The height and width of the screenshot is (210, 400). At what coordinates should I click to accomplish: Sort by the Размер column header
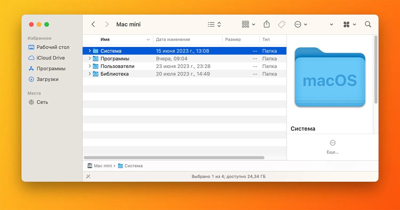click(233, 39)
